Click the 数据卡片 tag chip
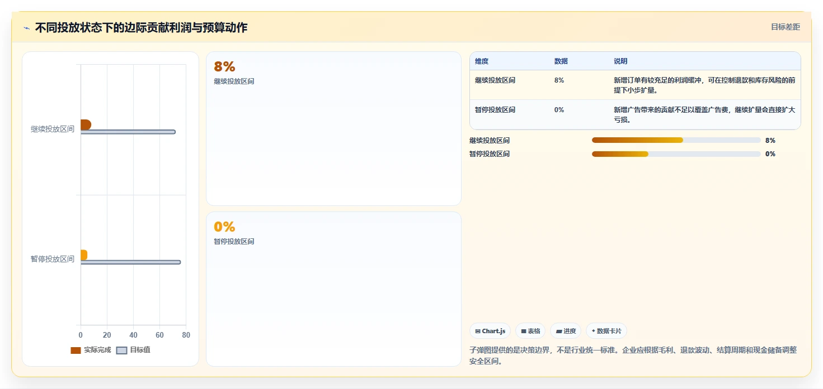This screenshot has height=389, width=823. 606,331
